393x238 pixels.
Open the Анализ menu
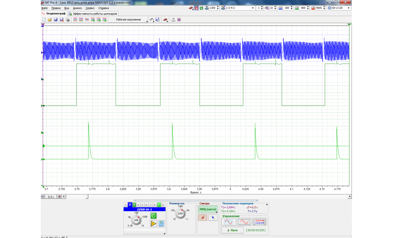[x=77, y=8]
